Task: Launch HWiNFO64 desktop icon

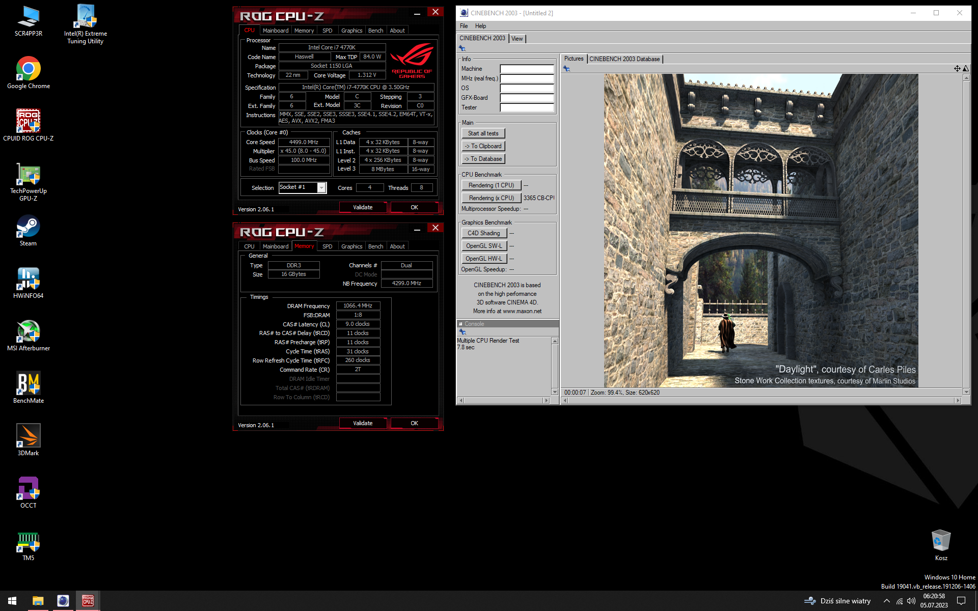Action: pos(28,283)
